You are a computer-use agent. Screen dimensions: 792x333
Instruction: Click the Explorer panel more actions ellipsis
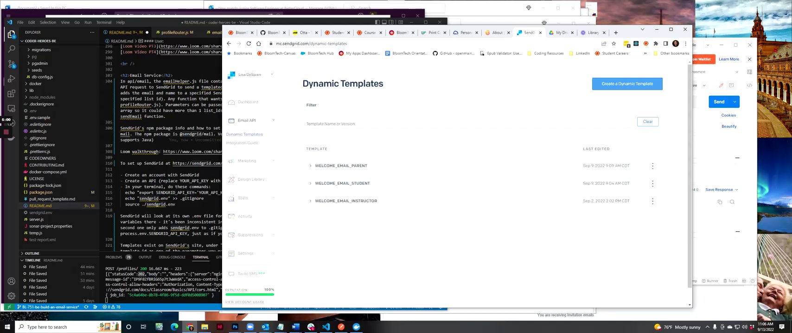(x=92, y=32)
